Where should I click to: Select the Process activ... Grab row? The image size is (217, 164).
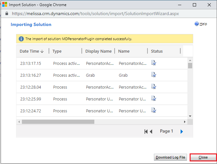point(97,75)
